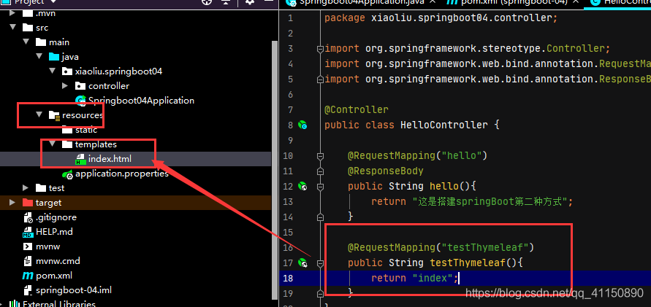Expand the target folder
Viewport: 651px width, 307px height.
point(12,202)
